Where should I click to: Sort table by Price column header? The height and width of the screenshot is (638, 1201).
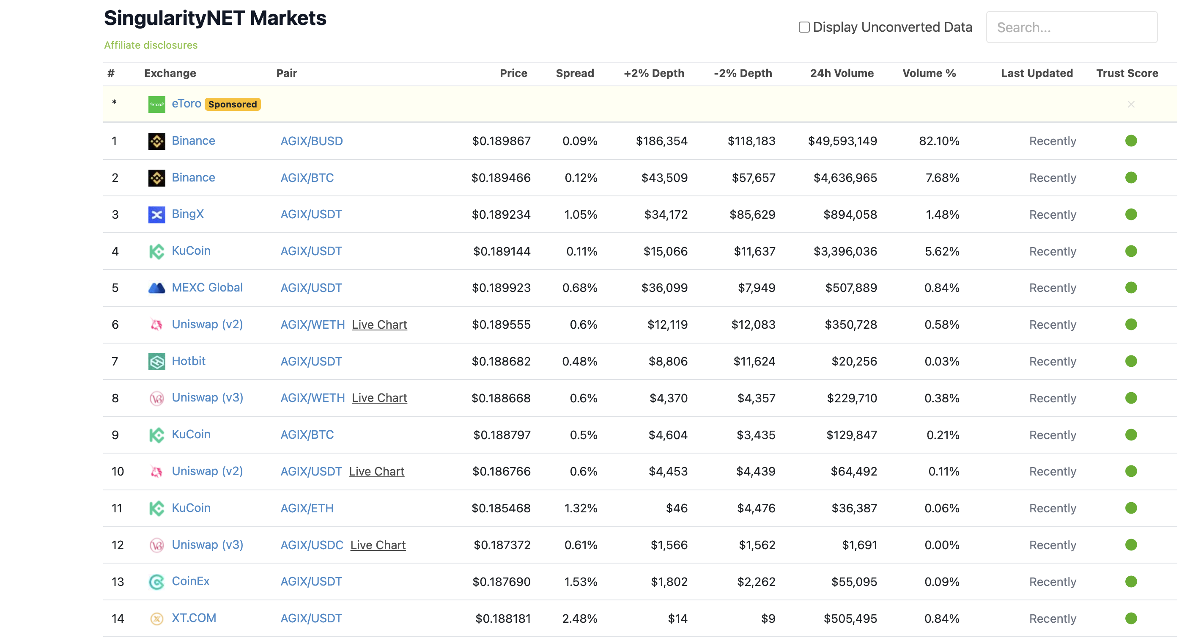coord(513,73)
